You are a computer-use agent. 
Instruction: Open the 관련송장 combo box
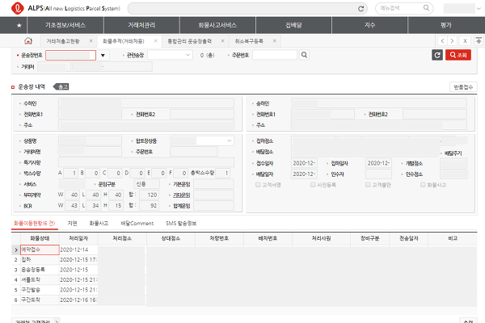(170, 55)
